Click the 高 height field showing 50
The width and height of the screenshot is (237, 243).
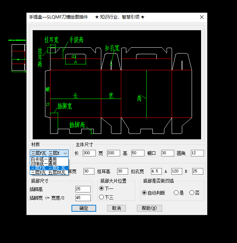tap(138, 153)
